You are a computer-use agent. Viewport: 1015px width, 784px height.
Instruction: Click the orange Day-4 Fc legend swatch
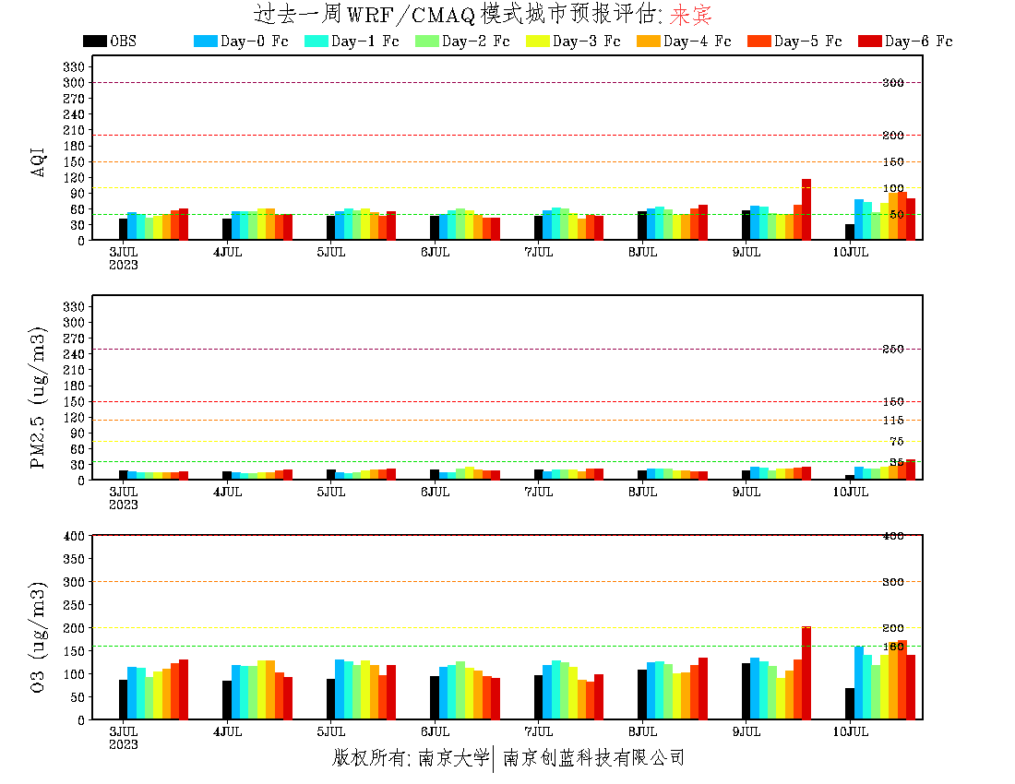(x=648, y=41)
